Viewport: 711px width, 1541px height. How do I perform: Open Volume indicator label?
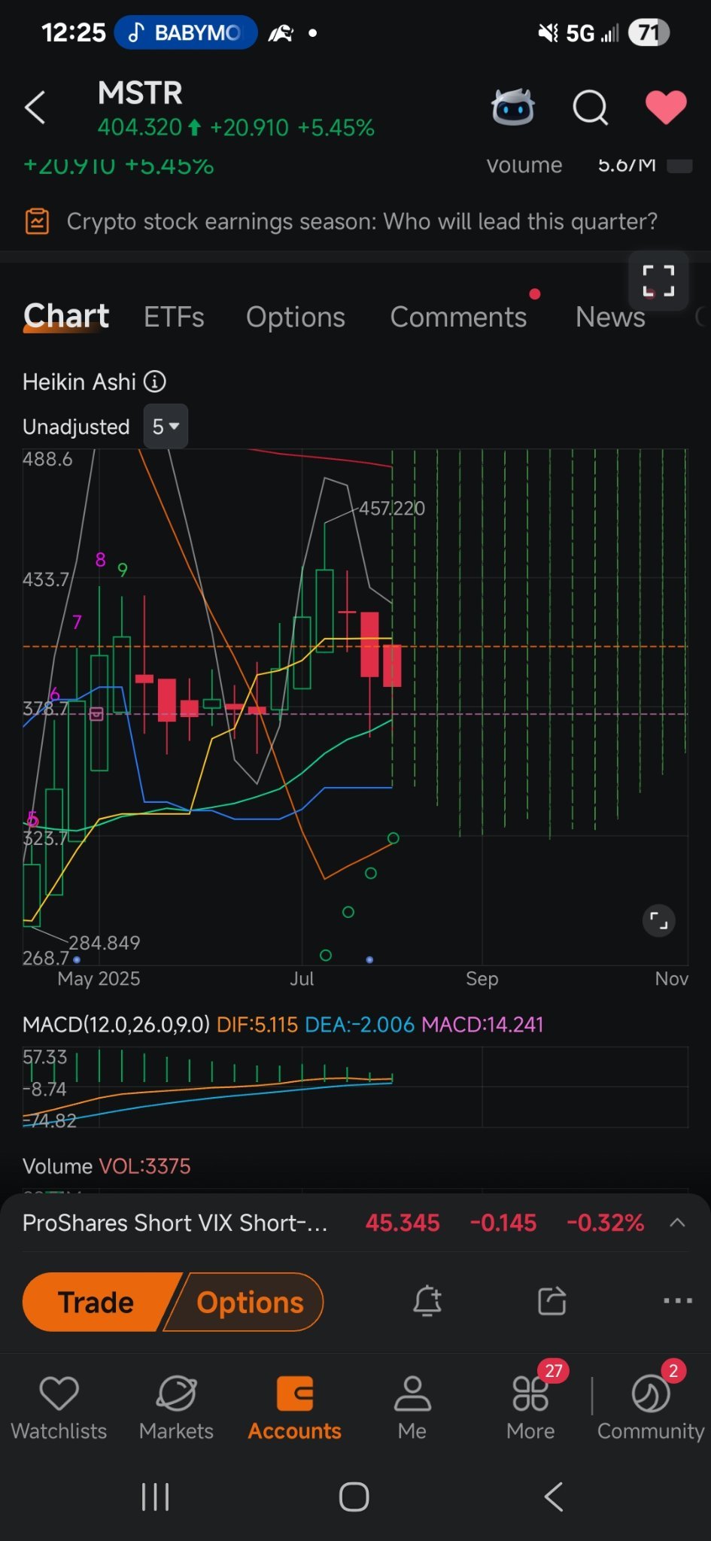pyautogui.click(x=57, y=1166)
